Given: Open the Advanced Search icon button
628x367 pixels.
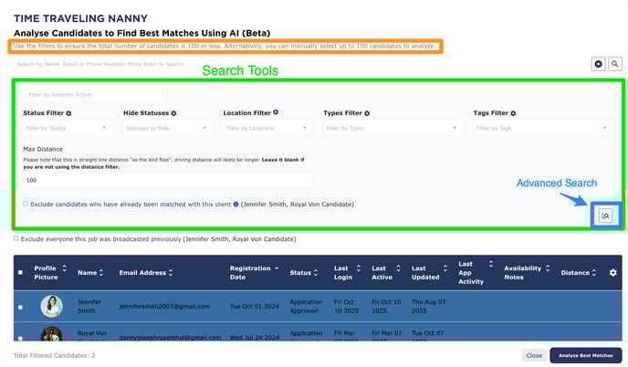Looking at the screenshot, I should [x=605, y=215].
